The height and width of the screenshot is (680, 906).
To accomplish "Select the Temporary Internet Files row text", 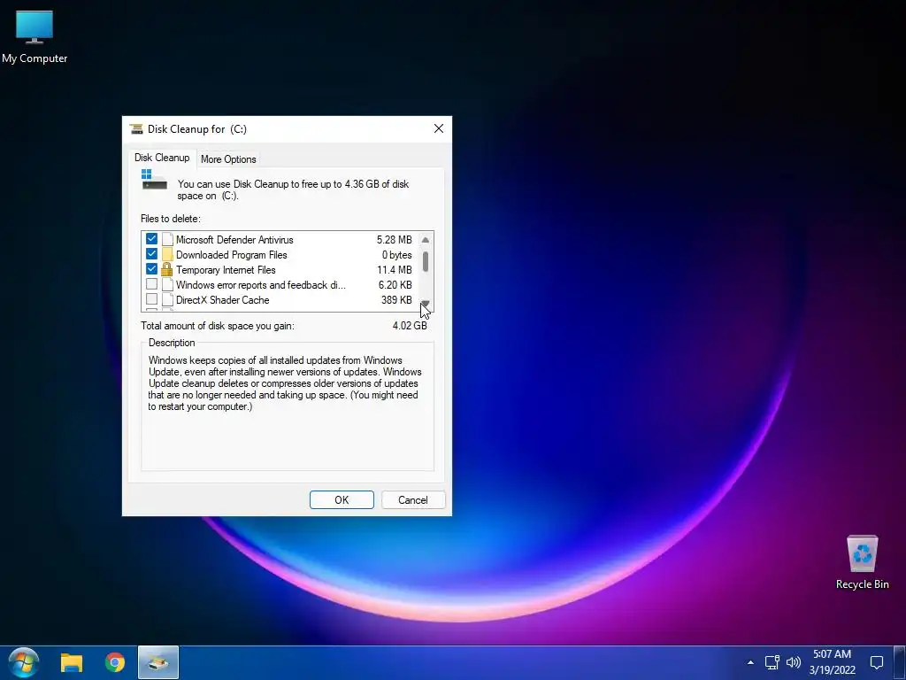I will point(226,269).
